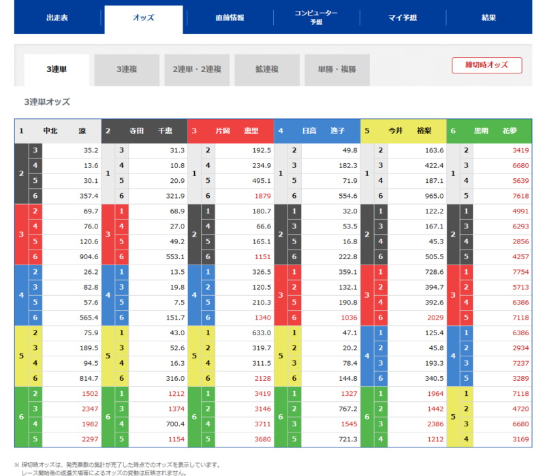Switch to the 直前情報 tab
The image size is (545, 476).
[230, 18]
